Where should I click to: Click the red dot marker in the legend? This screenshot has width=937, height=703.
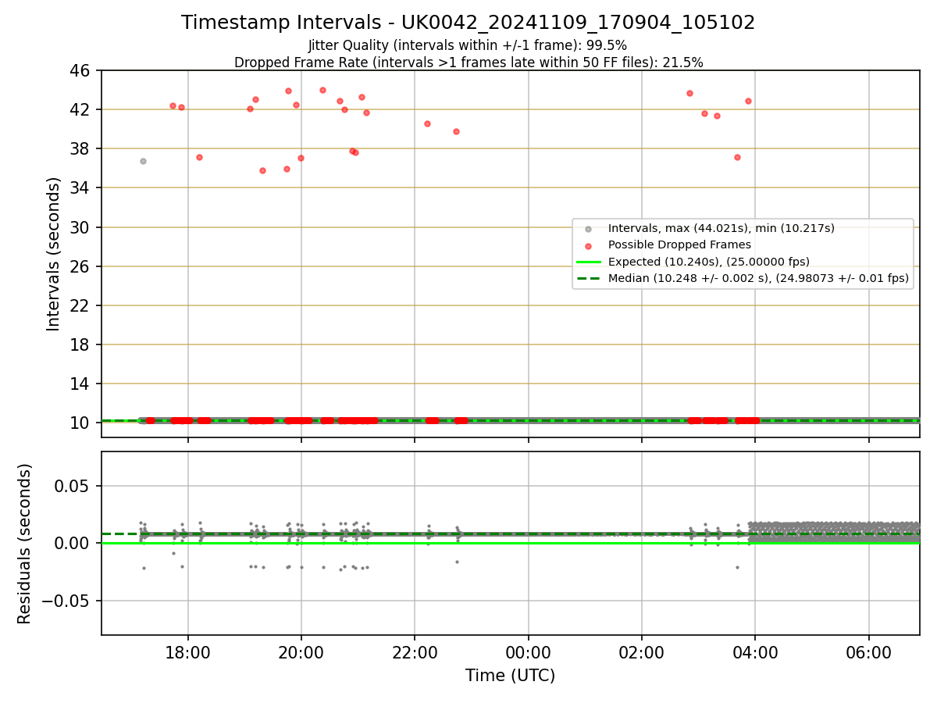(x=589, y=245)
